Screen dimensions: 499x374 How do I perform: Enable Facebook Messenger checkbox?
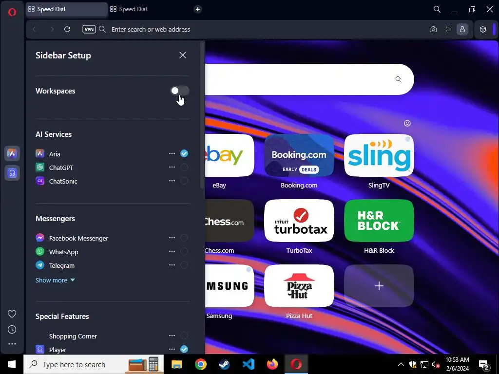184,238
